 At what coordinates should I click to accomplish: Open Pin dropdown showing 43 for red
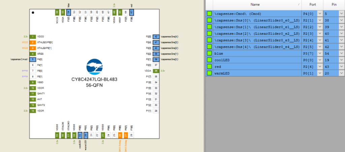click(x=342, y=67)
